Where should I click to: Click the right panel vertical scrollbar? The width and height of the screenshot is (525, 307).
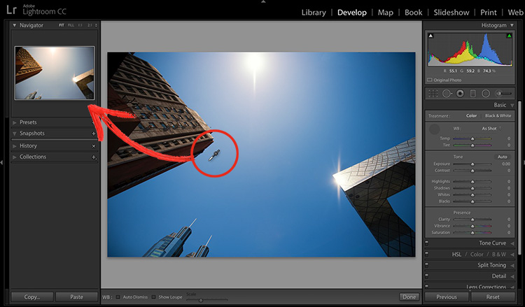[519, 177]
